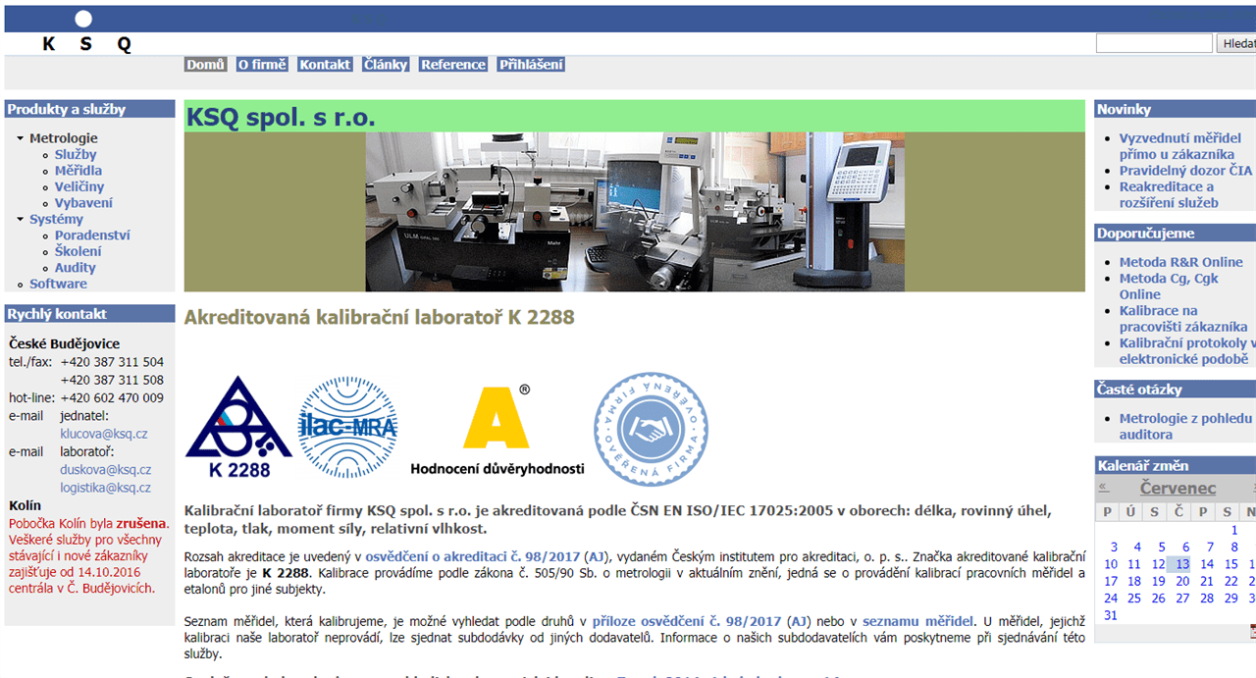Collapse the Systémy tree arrow
The height and width of the screenshot is (678, 1256).
coord(21,220)
